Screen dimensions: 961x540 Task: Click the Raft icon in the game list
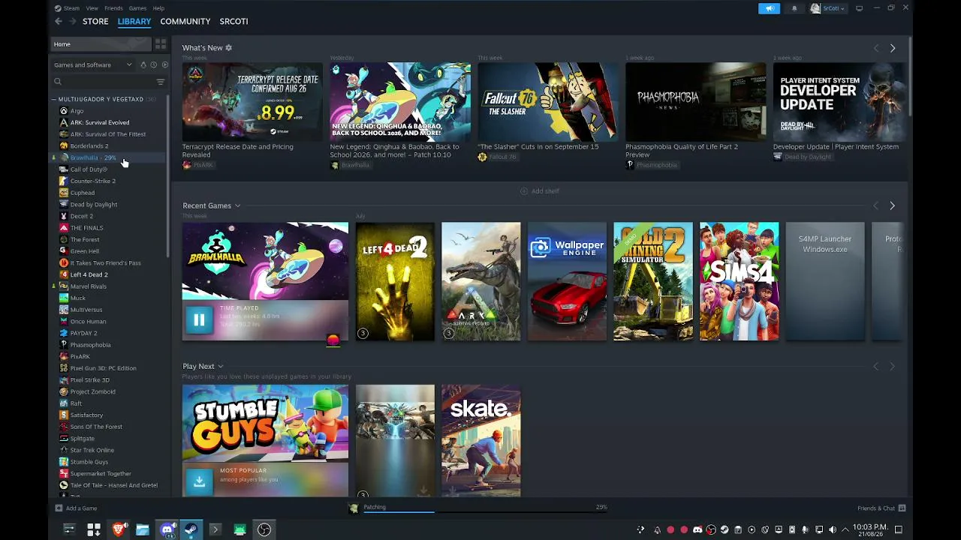[x=64, y=403]
